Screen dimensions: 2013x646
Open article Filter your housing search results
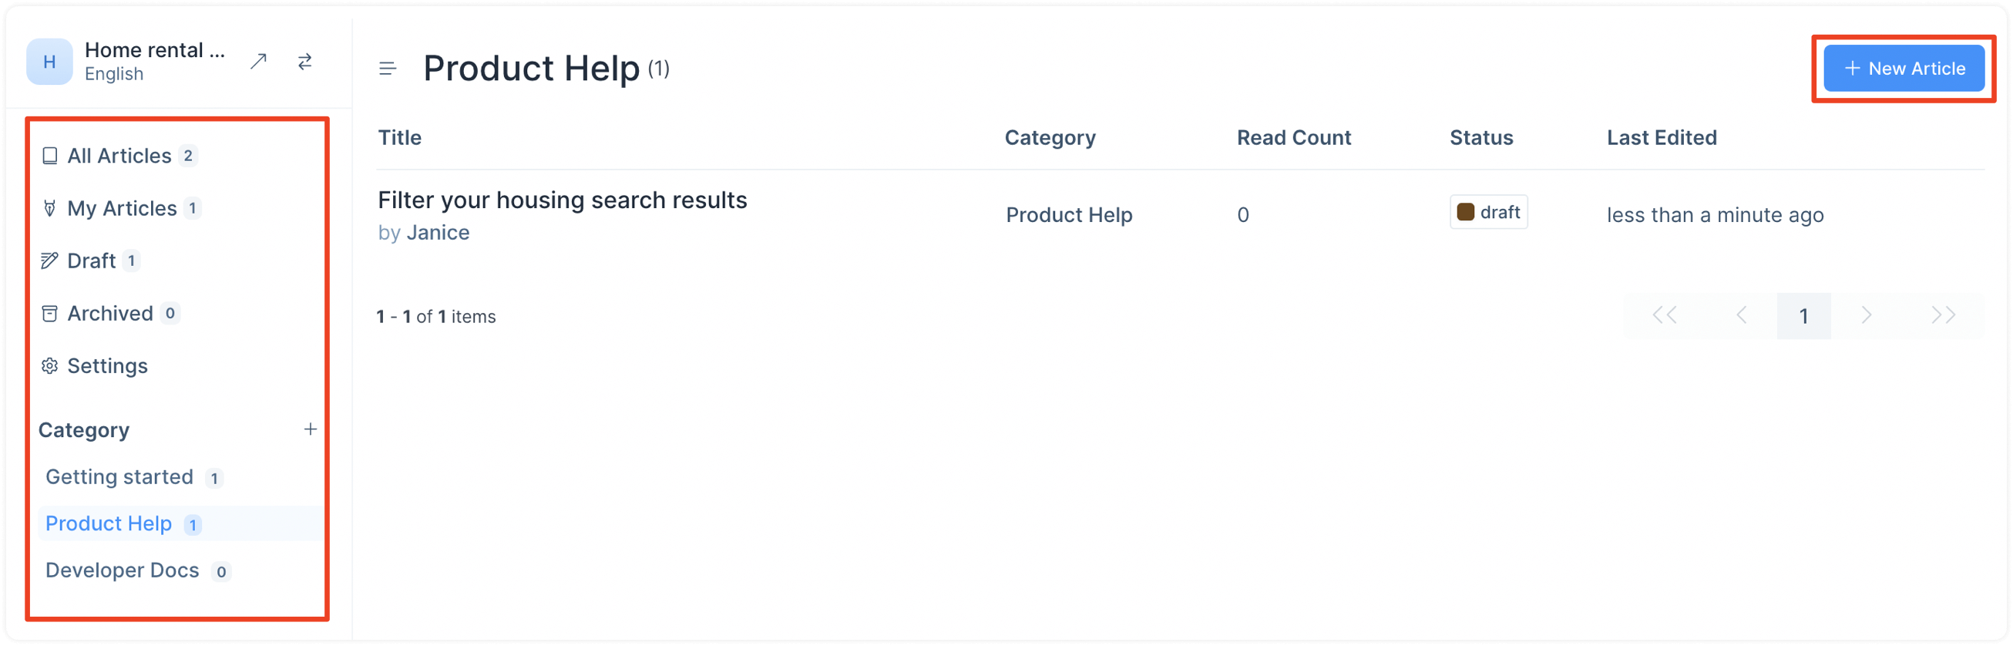pyautogui.click(x=562, y=200)
